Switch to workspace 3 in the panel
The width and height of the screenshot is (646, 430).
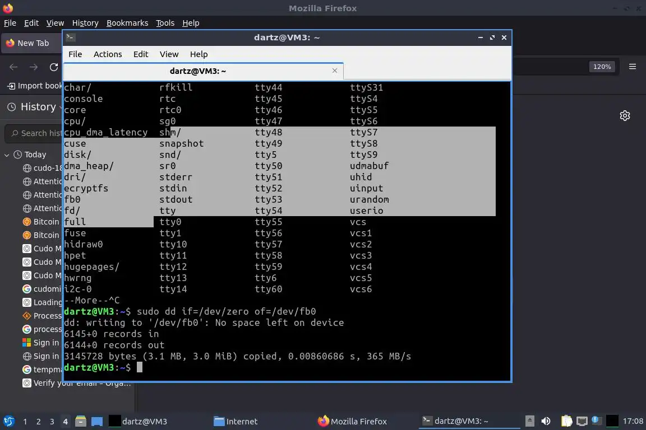click(52, 422)
